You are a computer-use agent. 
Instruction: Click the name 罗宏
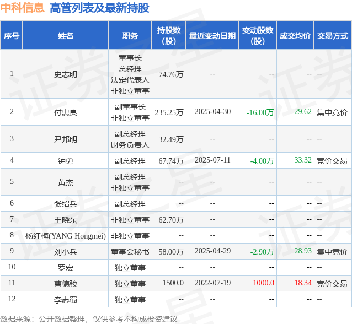point(65,268)
